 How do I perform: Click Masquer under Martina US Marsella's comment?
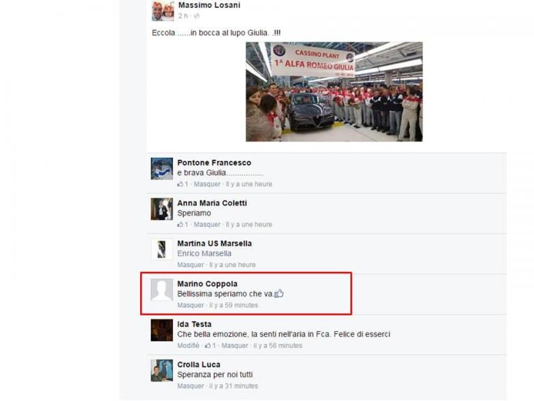coord(190,265)
